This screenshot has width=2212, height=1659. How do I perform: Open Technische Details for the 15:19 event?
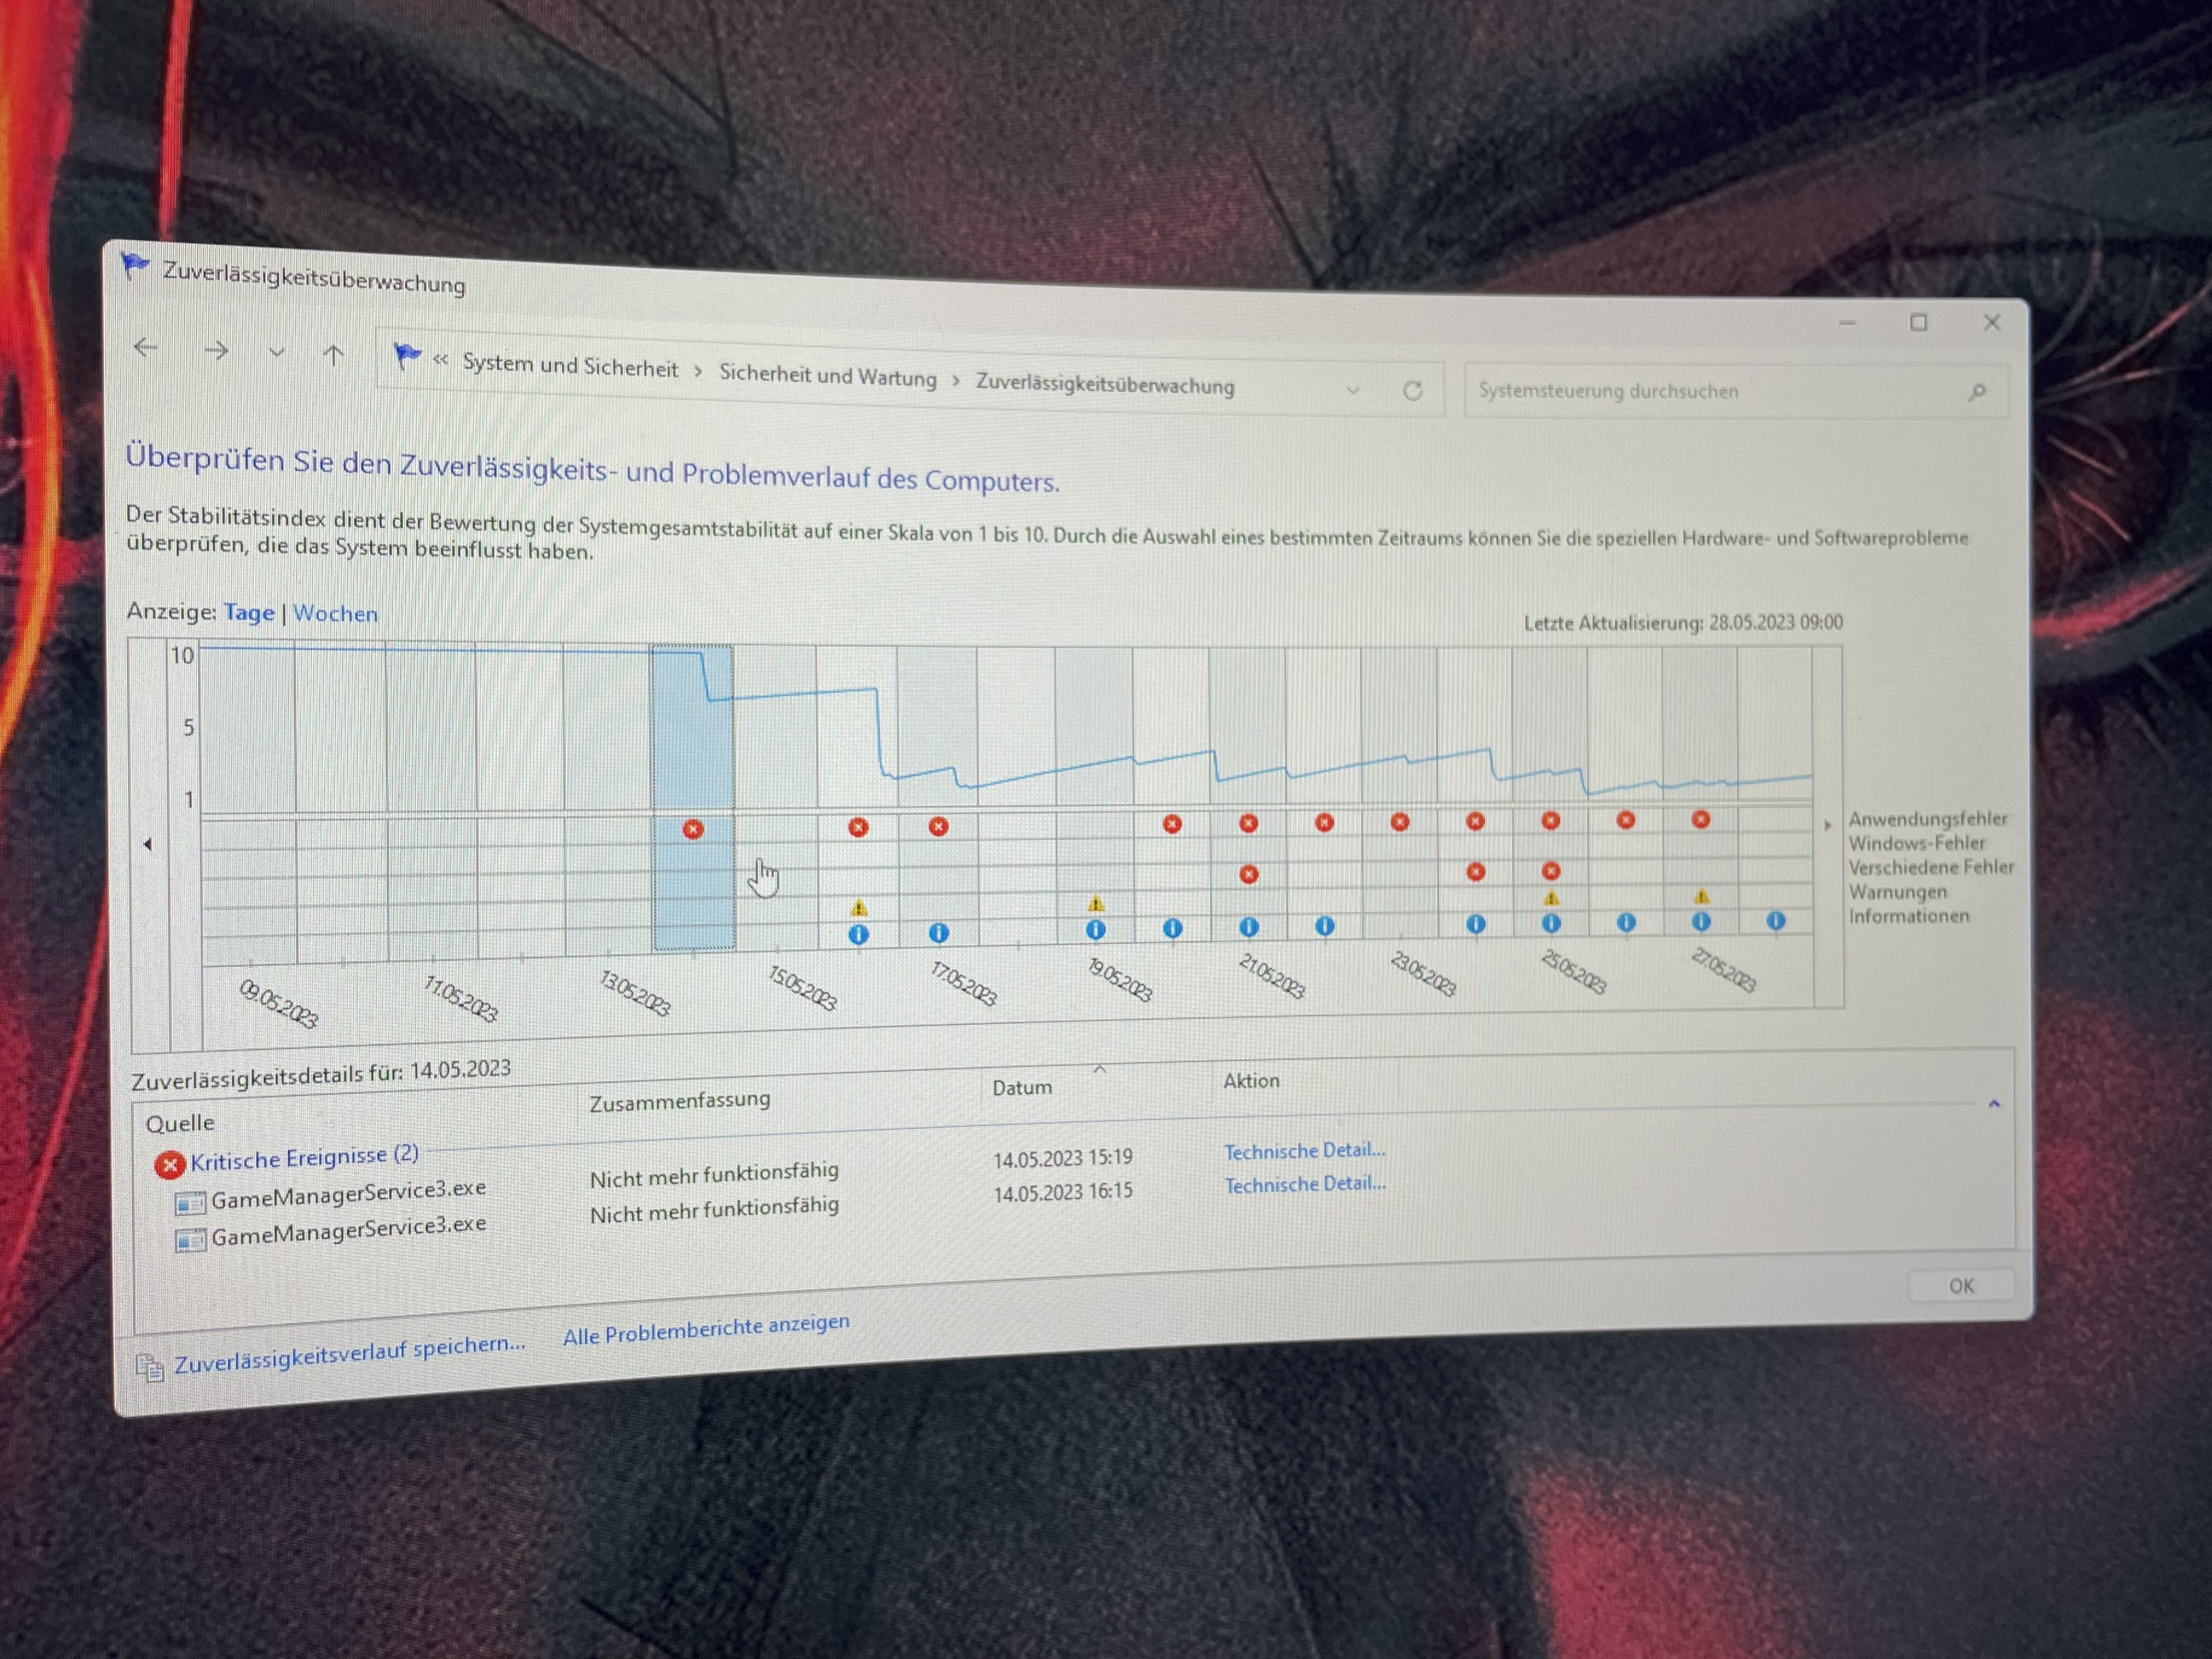point(1304,1151)
